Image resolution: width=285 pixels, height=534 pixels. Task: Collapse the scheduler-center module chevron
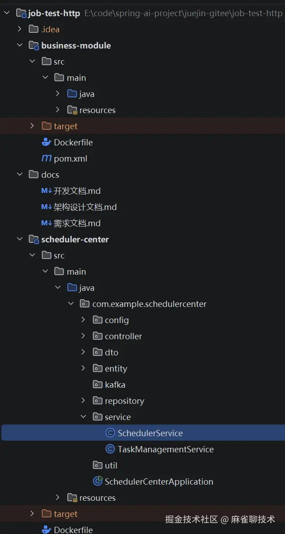[x=20, y=239]
